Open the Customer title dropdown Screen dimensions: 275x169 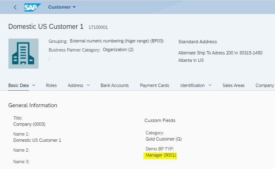click(62, 7)
